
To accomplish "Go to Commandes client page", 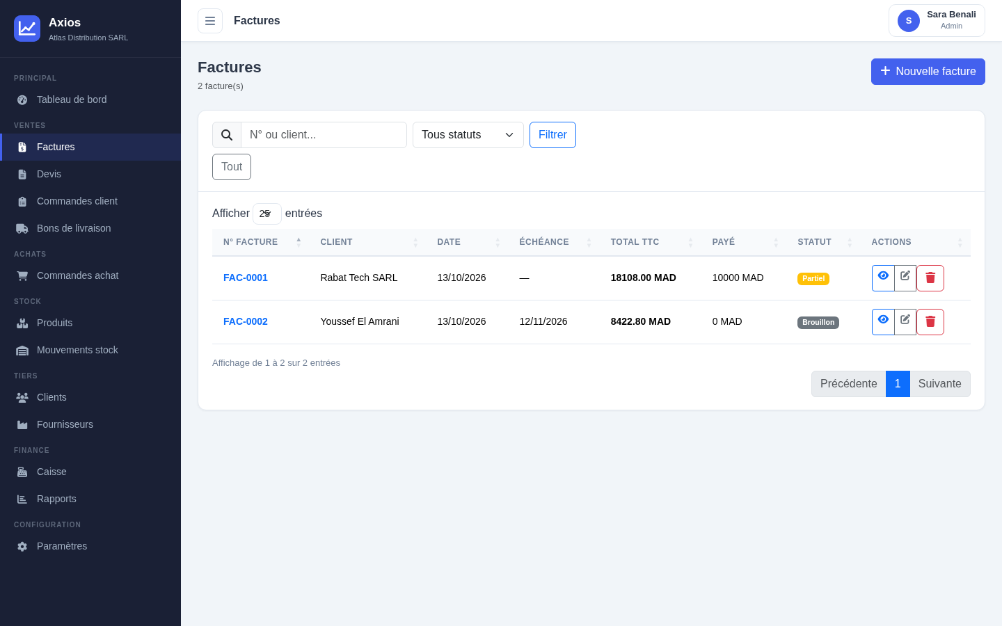I will 90,201.
